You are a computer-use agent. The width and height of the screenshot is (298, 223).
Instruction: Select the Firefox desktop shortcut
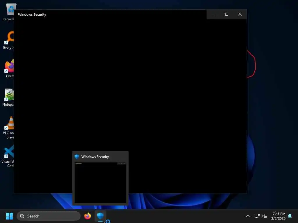[x=9, y=69]
